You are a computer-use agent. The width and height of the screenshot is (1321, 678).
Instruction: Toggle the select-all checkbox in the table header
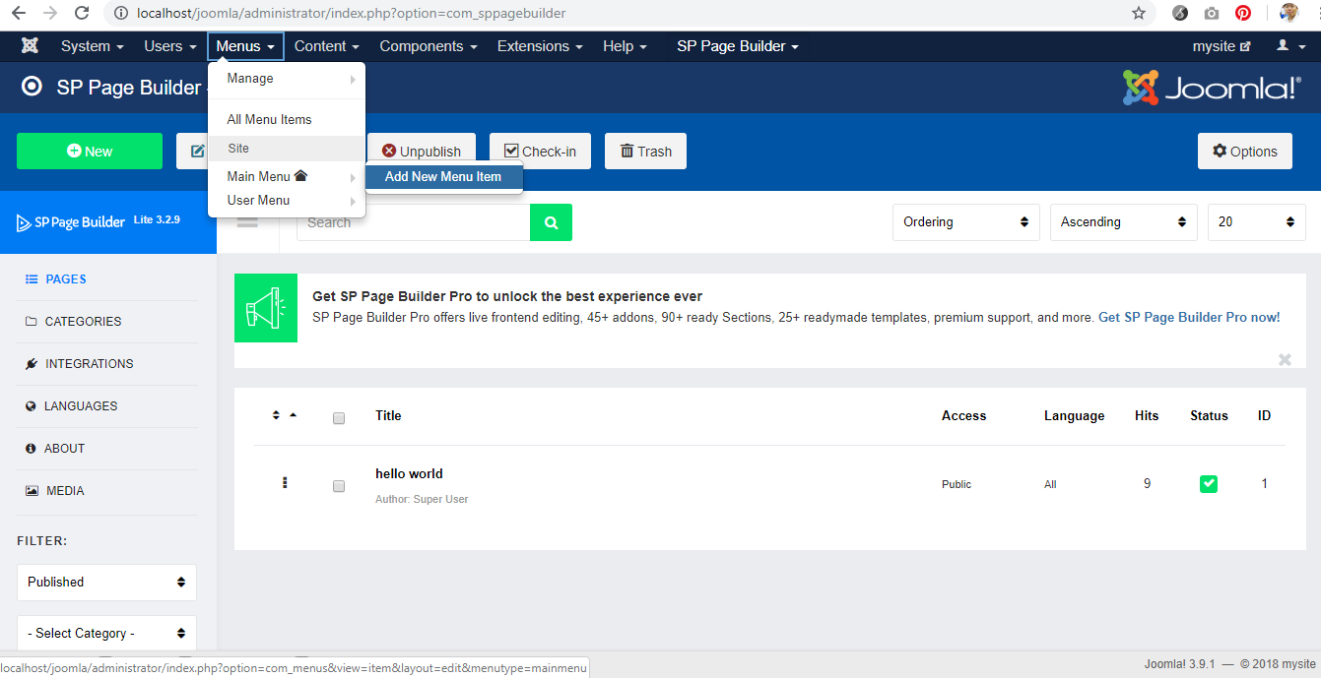(x=339, y=418)
